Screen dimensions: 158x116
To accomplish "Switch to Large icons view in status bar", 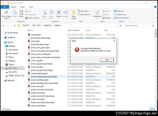I will tap(155, 109).
